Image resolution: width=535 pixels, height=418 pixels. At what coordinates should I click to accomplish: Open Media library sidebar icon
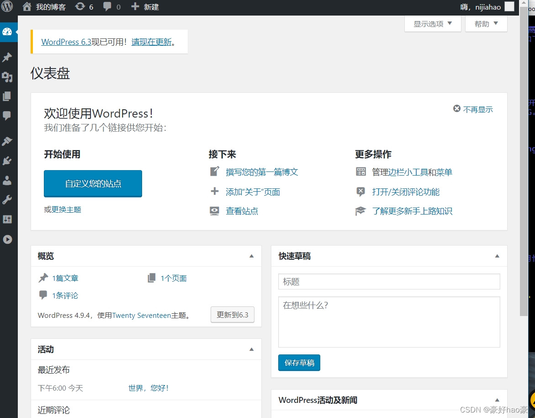point(7,77)
